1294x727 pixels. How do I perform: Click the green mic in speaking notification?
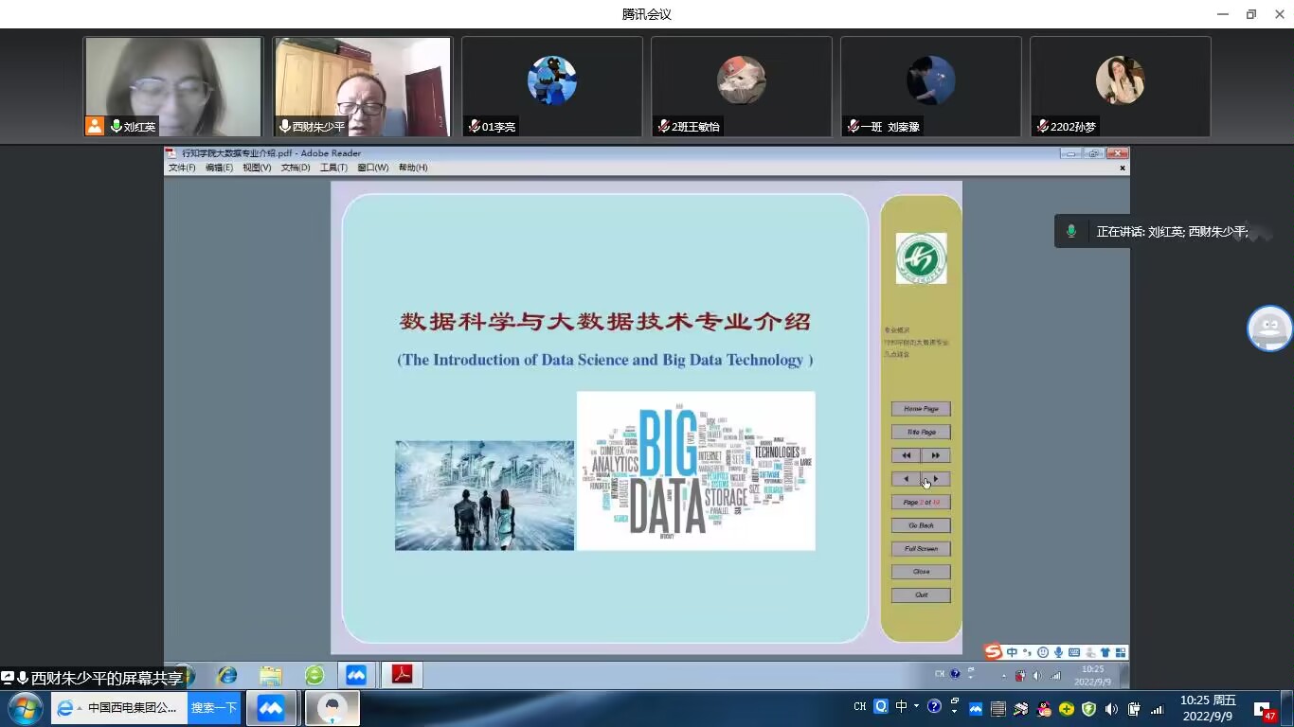tap(1071, 231)
